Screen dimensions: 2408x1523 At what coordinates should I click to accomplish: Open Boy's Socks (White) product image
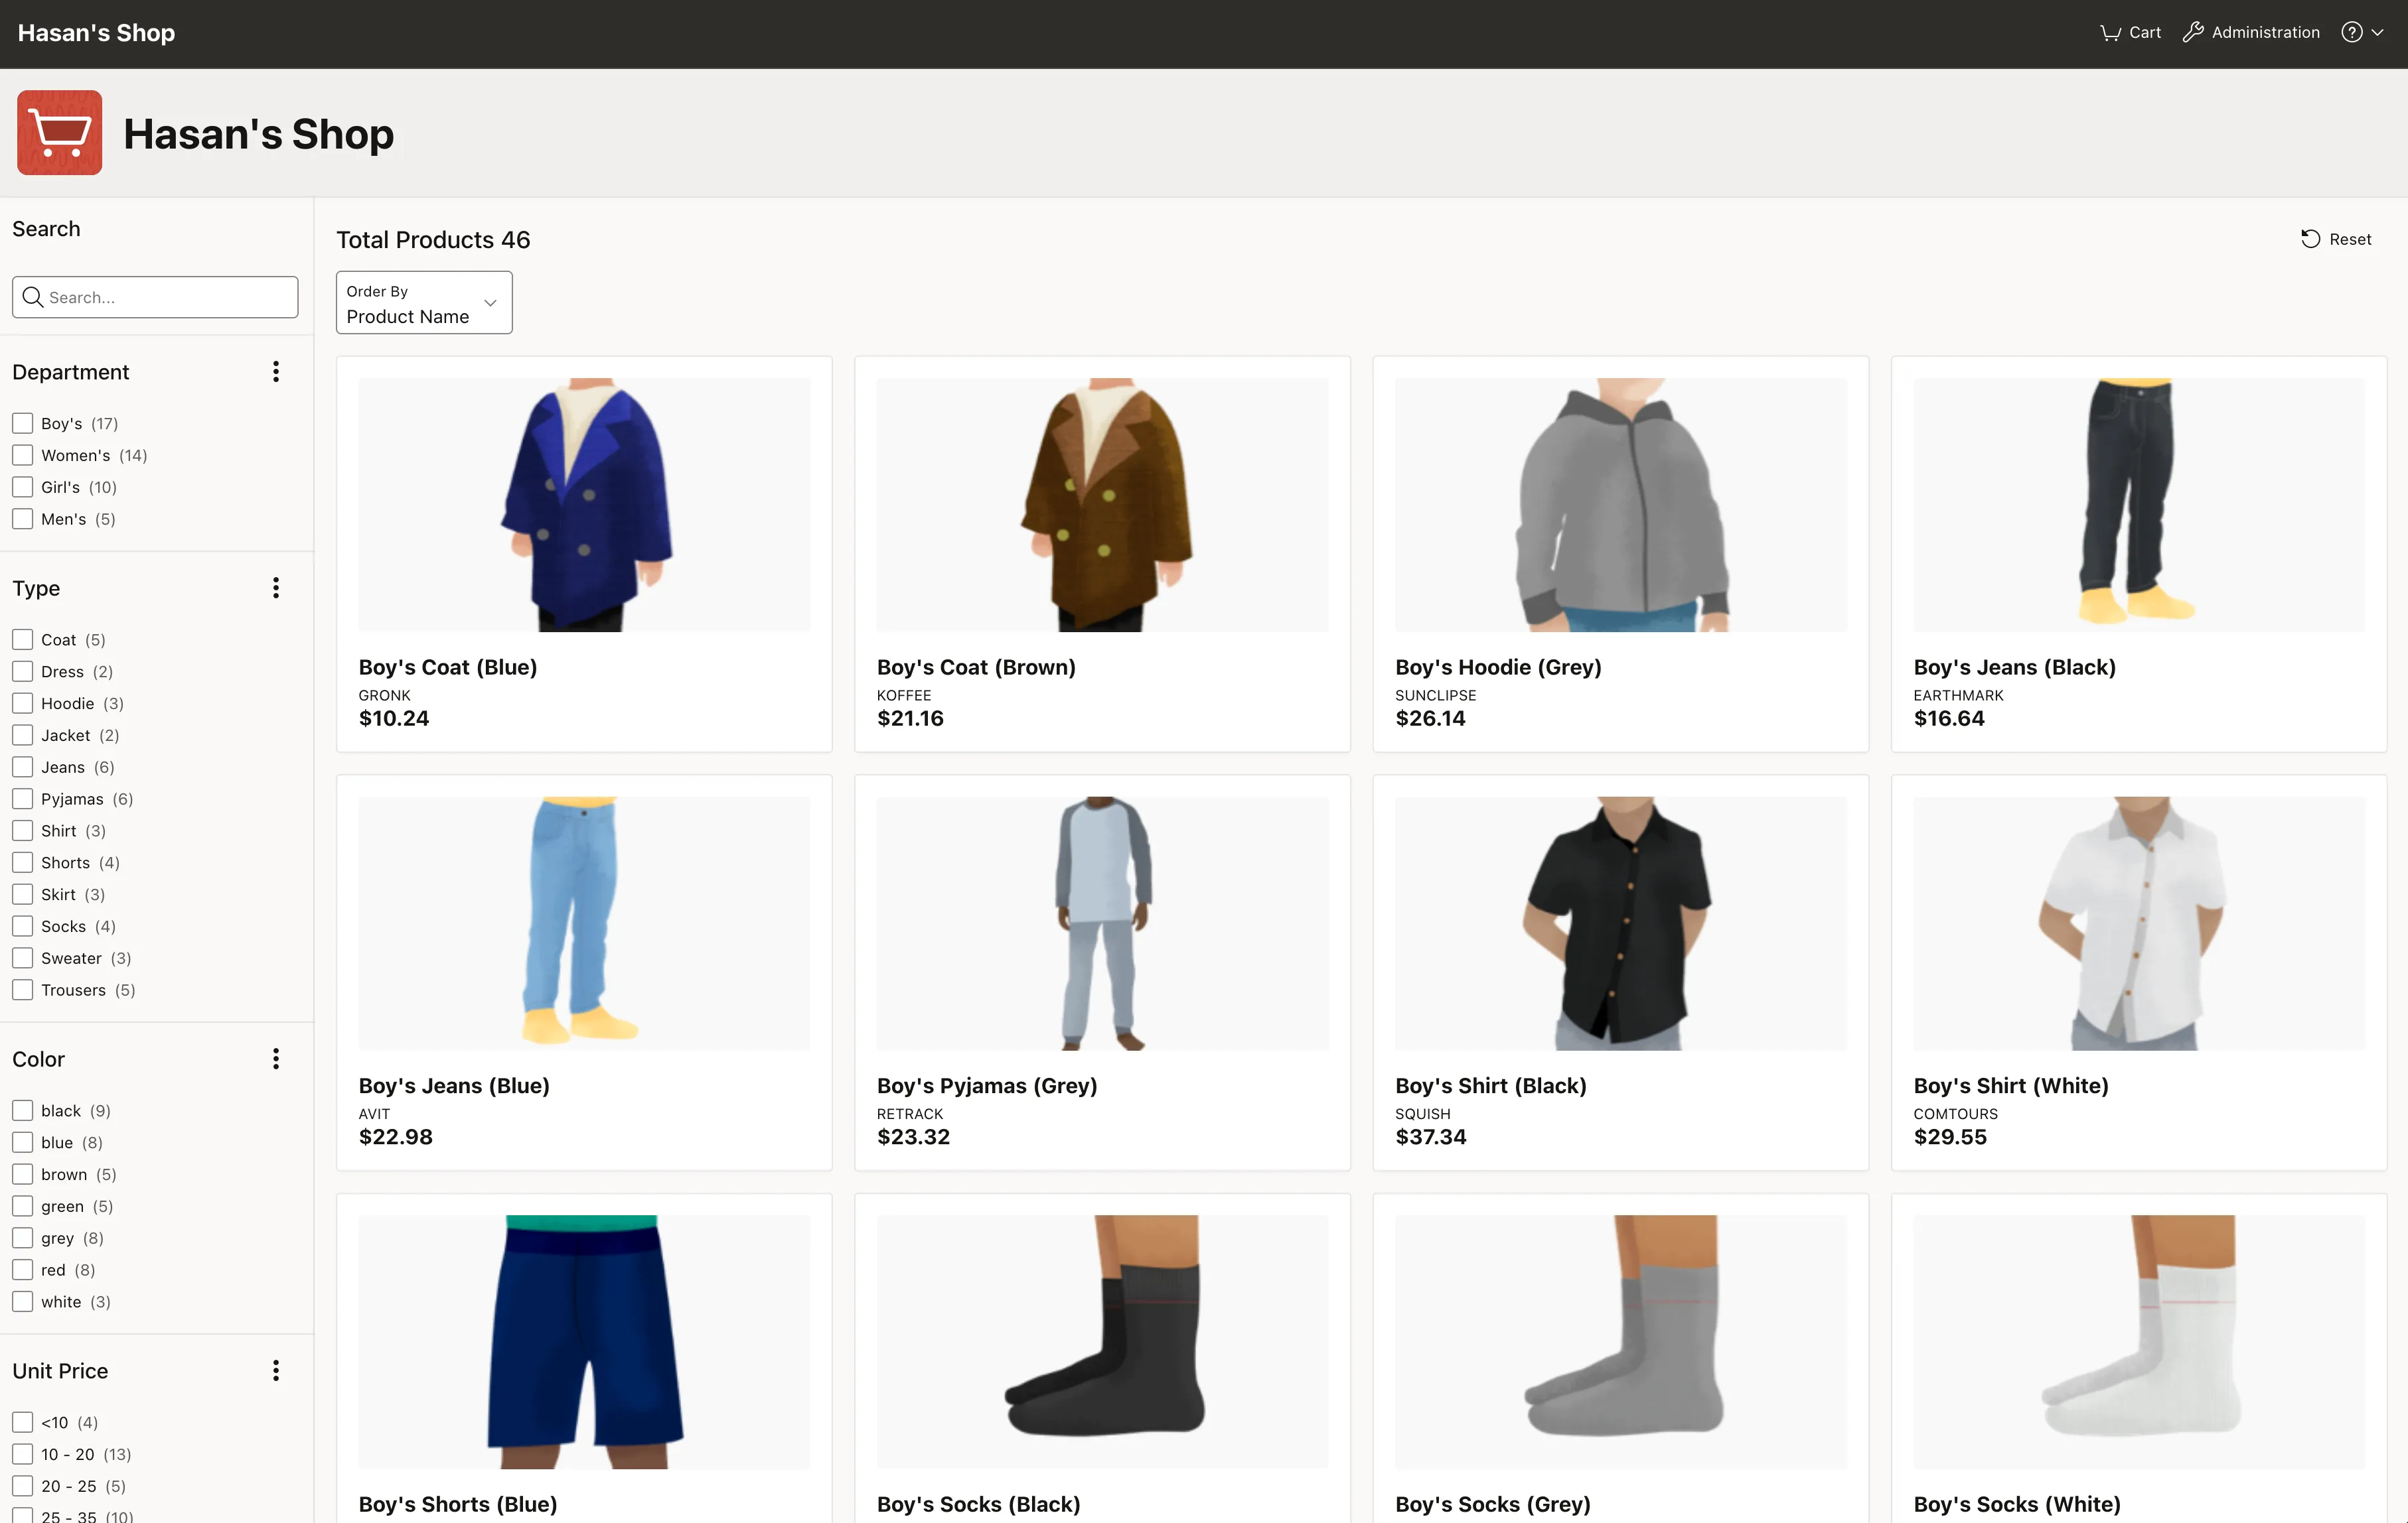[x=2139, y=1342]
